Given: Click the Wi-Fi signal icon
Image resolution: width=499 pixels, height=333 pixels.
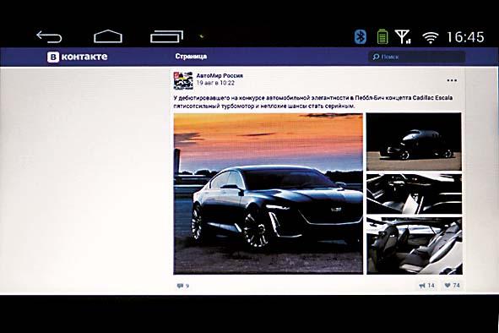Looking at the screenshot, I should [x=431, y=37].
